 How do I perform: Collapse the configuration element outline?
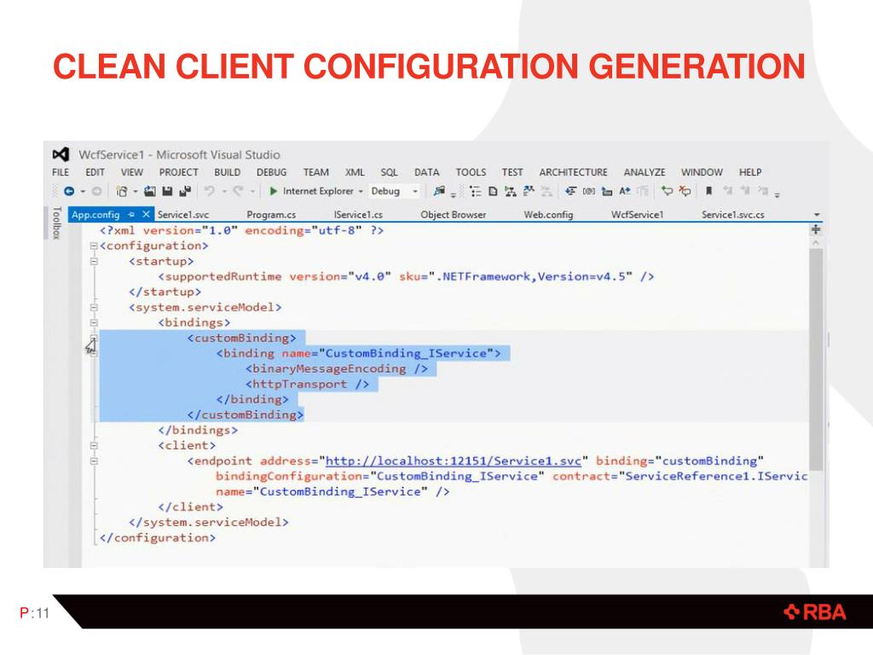click(x=94, y=246)
